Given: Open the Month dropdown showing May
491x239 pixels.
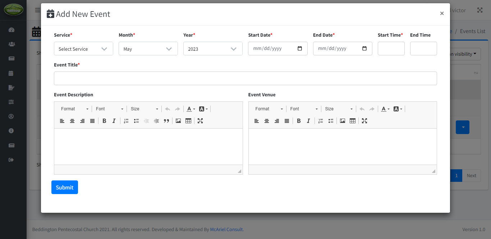Looking at the screenshot, I should click(148, 49).
